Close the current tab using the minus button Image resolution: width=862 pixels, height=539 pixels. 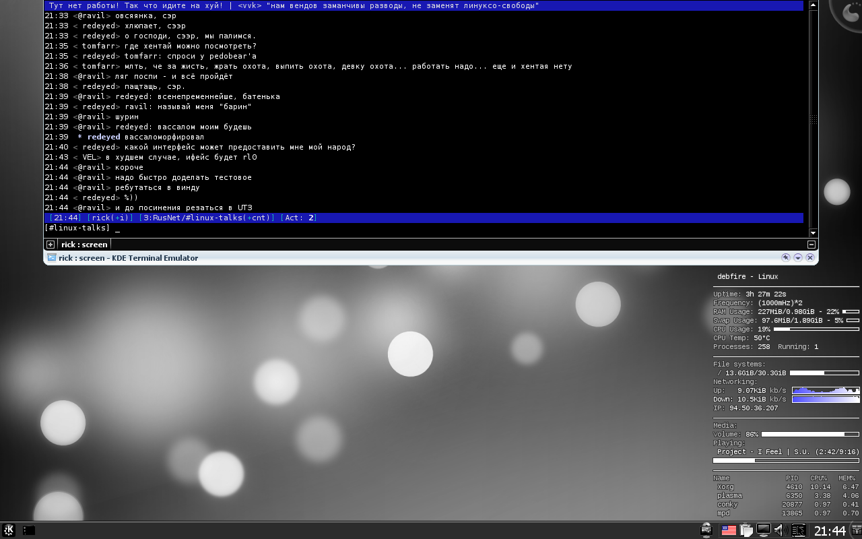[811, 245]
